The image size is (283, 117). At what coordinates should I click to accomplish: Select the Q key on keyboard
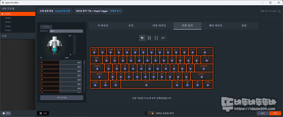(x=107, y=59)
